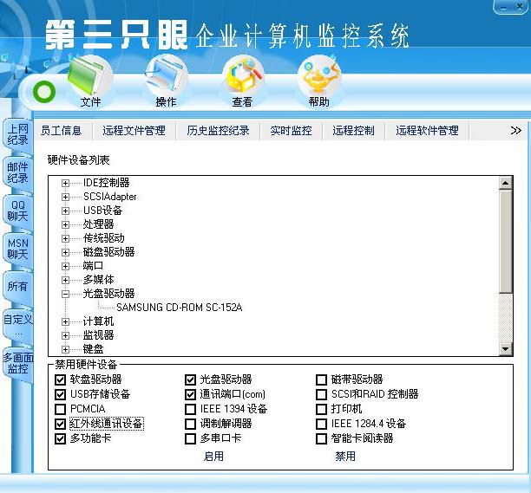
Task: Uncheck the 光盘驱动器 disable checkbox
Action: (190, 379)
